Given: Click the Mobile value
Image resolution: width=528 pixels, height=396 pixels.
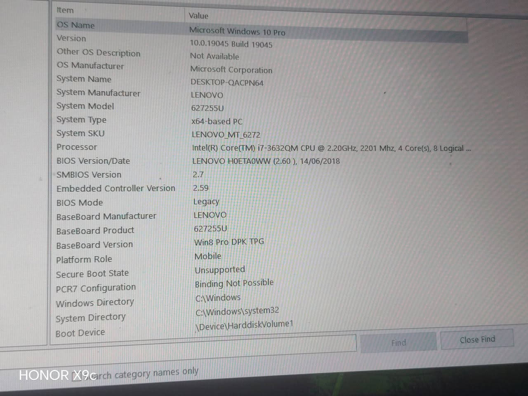Looking at the screenshot, I should pyautogui.click(x=208, y=256).
